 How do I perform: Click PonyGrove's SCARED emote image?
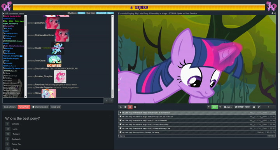54,61
